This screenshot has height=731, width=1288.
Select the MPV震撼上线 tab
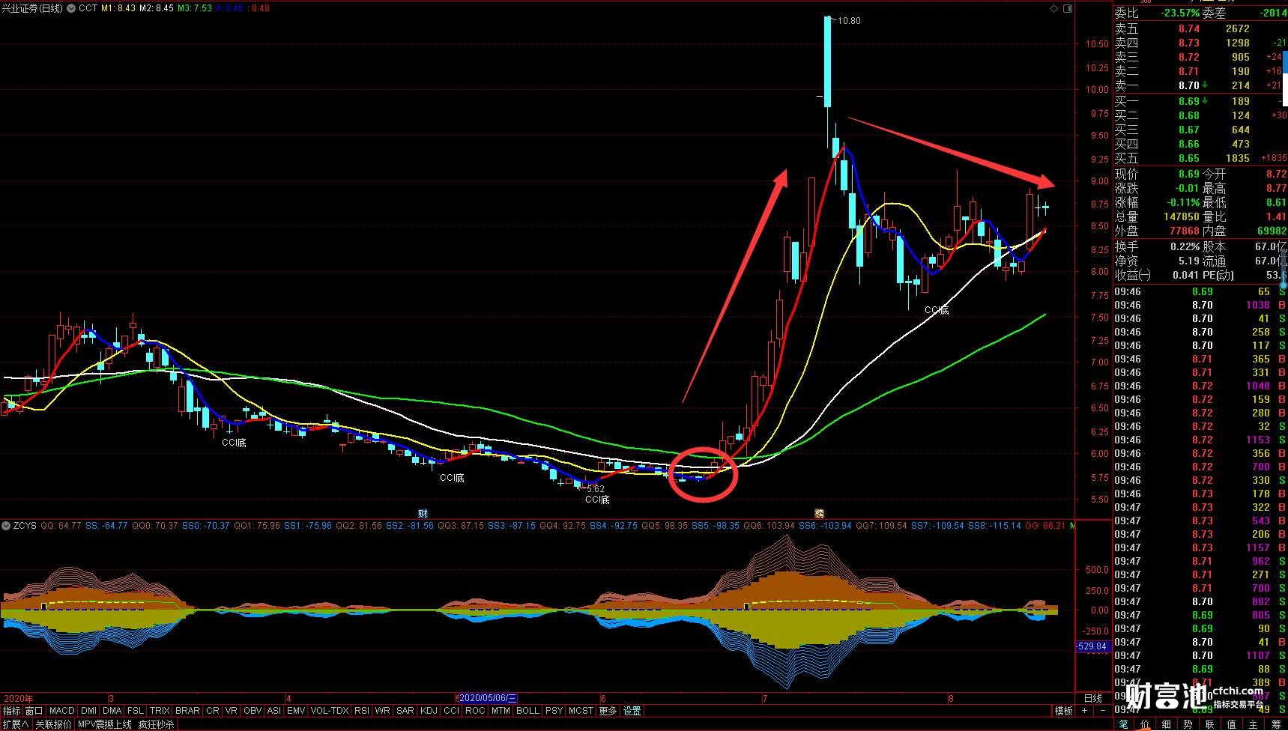(x=105, y=724)
